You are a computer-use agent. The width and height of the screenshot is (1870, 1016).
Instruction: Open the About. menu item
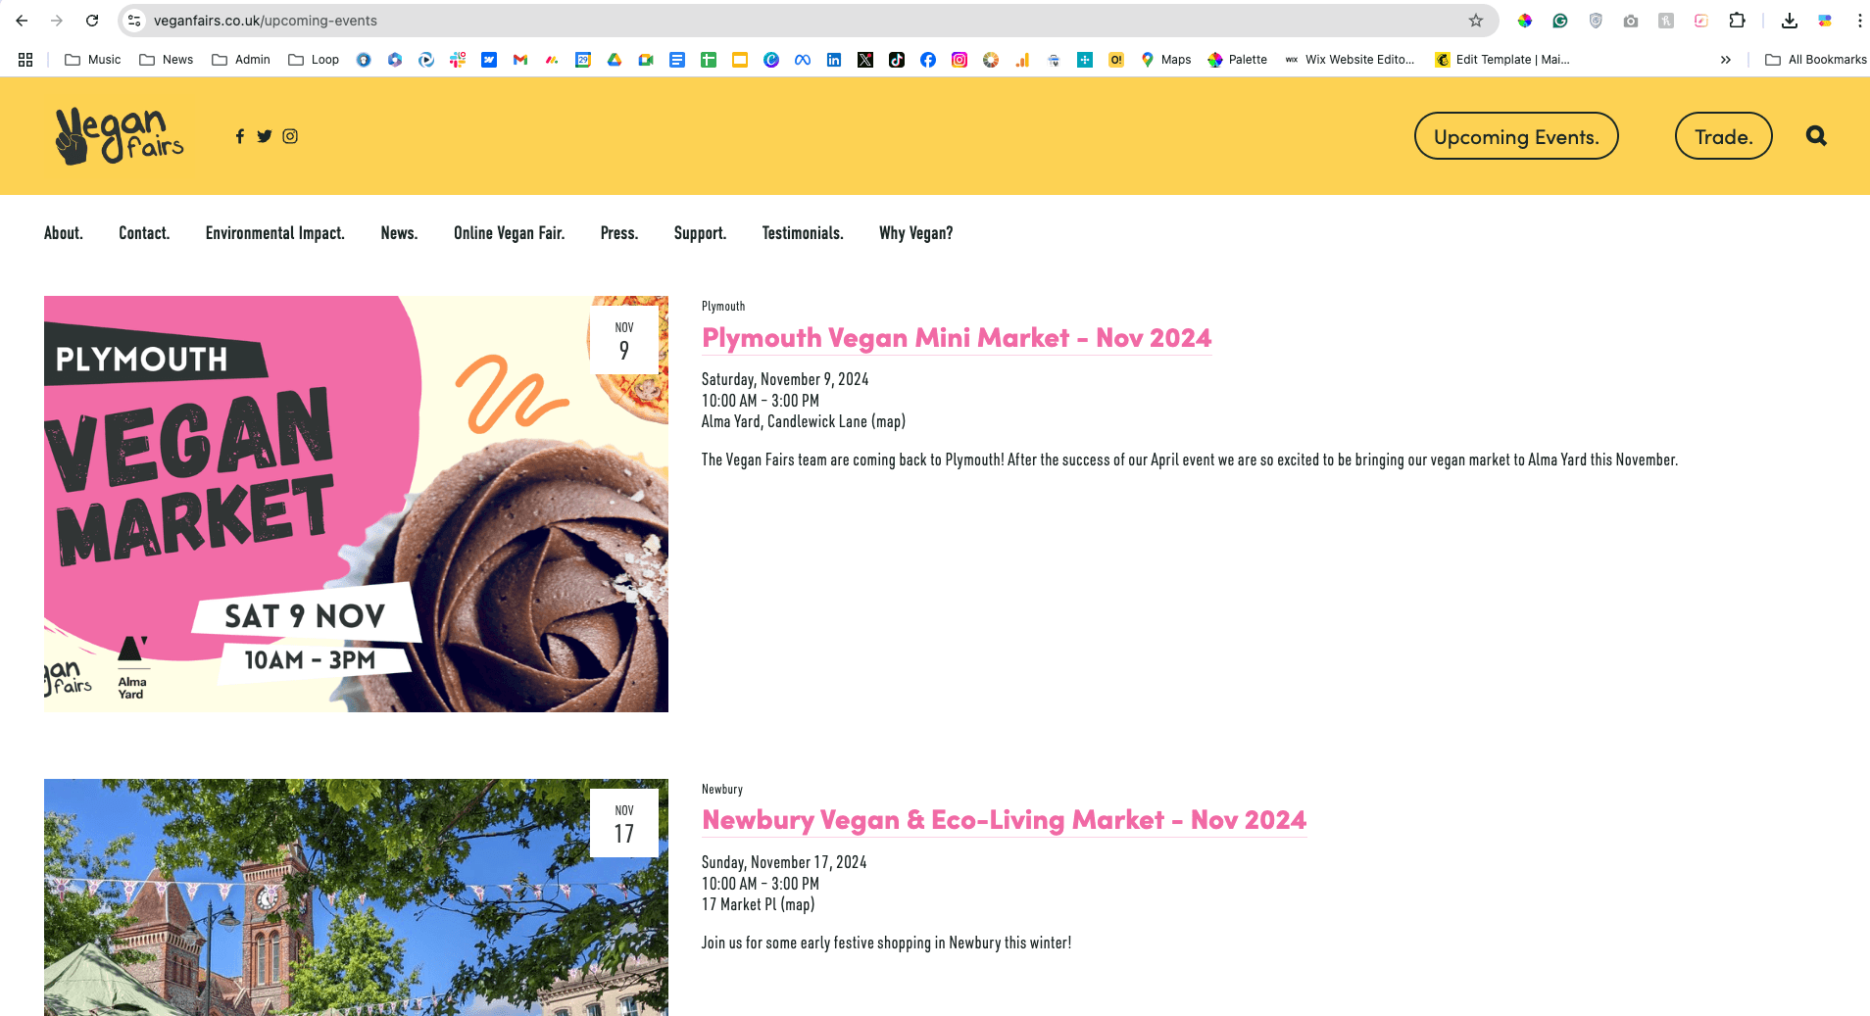coord(64,233)
